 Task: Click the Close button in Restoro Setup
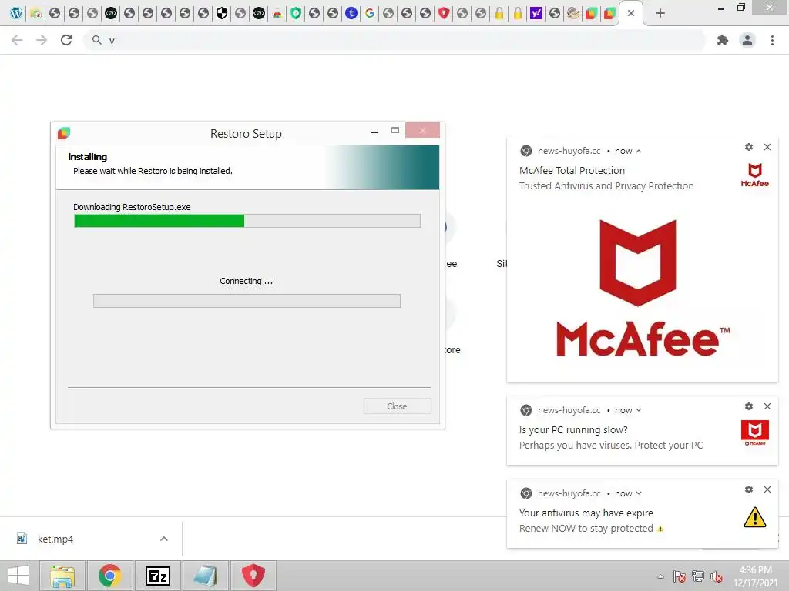coord(397,406)
